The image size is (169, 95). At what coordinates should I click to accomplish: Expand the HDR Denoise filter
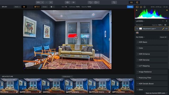pos(152,60)
